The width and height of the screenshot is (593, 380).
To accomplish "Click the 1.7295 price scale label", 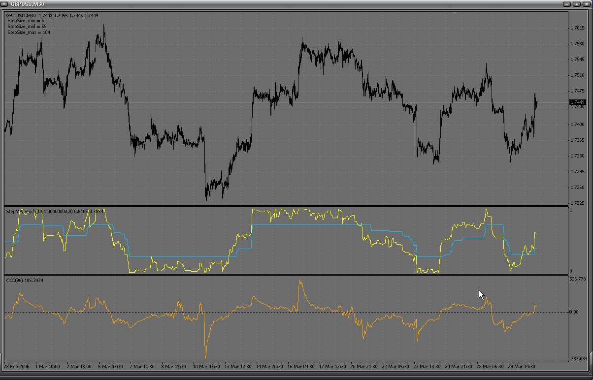I will pos(577,172).
